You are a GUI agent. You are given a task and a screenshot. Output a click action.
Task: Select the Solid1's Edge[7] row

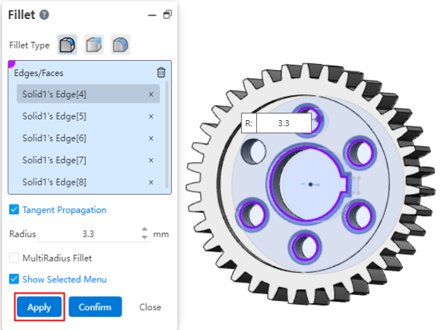[x=88, y=160]
